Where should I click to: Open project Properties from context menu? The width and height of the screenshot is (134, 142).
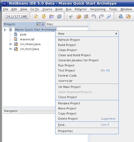(87, 131)
